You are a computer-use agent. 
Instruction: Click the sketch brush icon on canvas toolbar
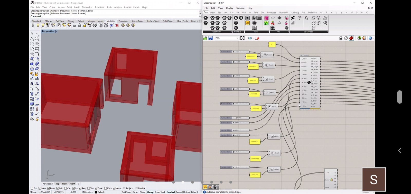pos(257,38)
